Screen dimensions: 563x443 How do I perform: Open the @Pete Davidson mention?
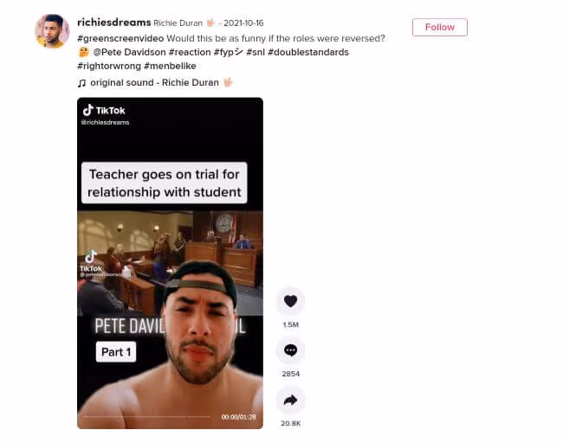click(130, 53)
